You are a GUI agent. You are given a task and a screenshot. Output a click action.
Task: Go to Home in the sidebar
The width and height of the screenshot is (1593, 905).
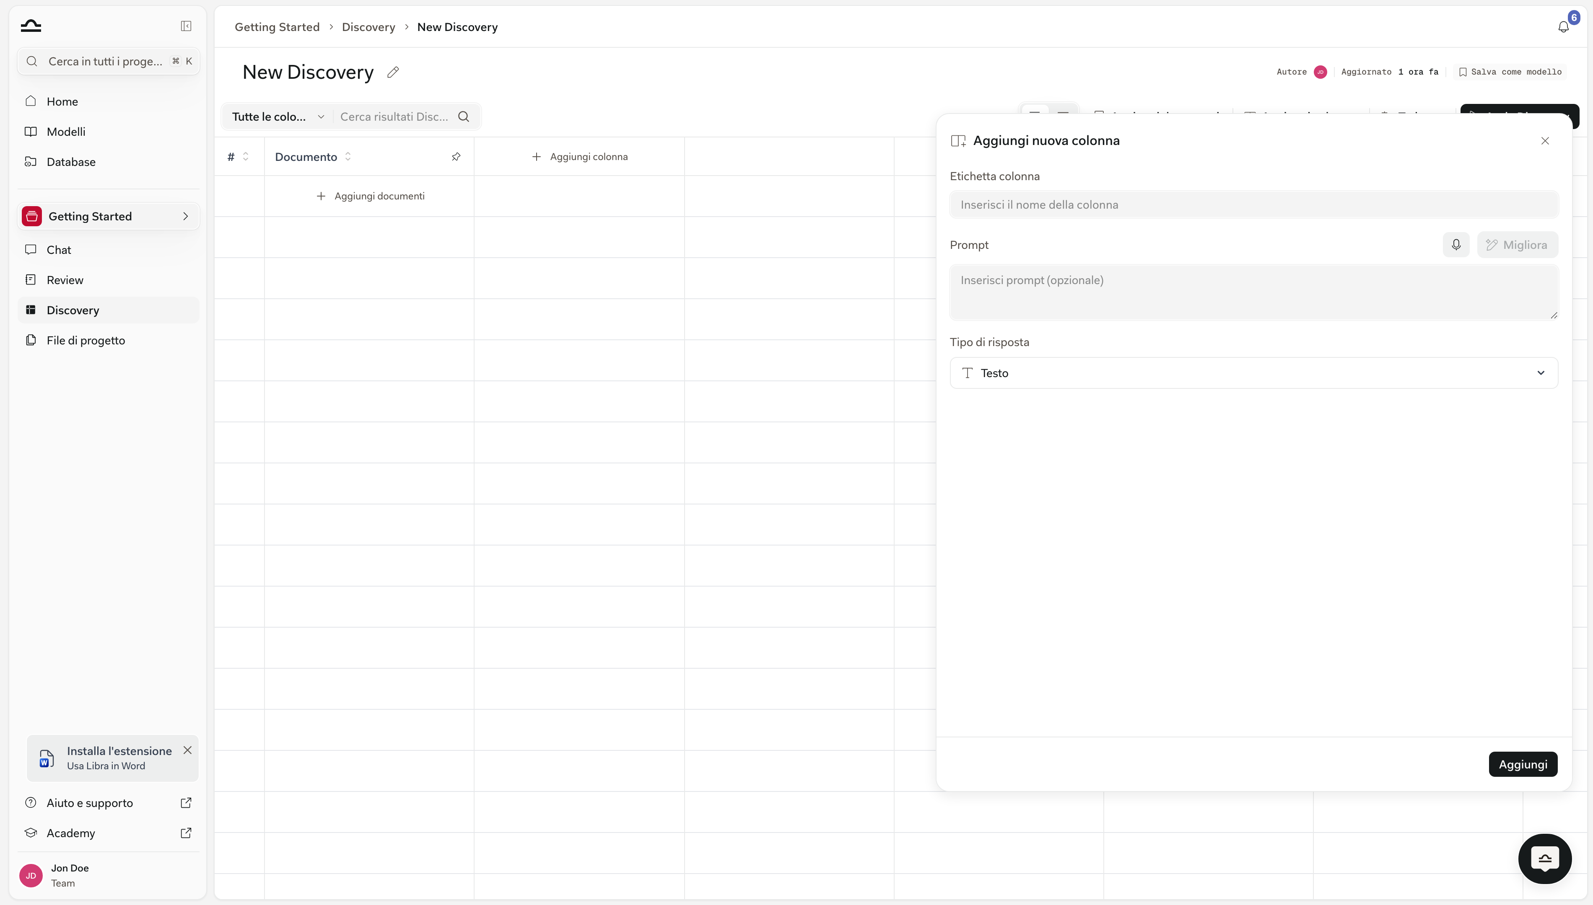click(x=108, y=101)
